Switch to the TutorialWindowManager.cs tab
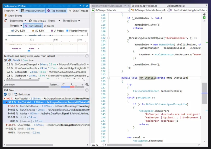 pyautogui.click(x=107, y=6)
